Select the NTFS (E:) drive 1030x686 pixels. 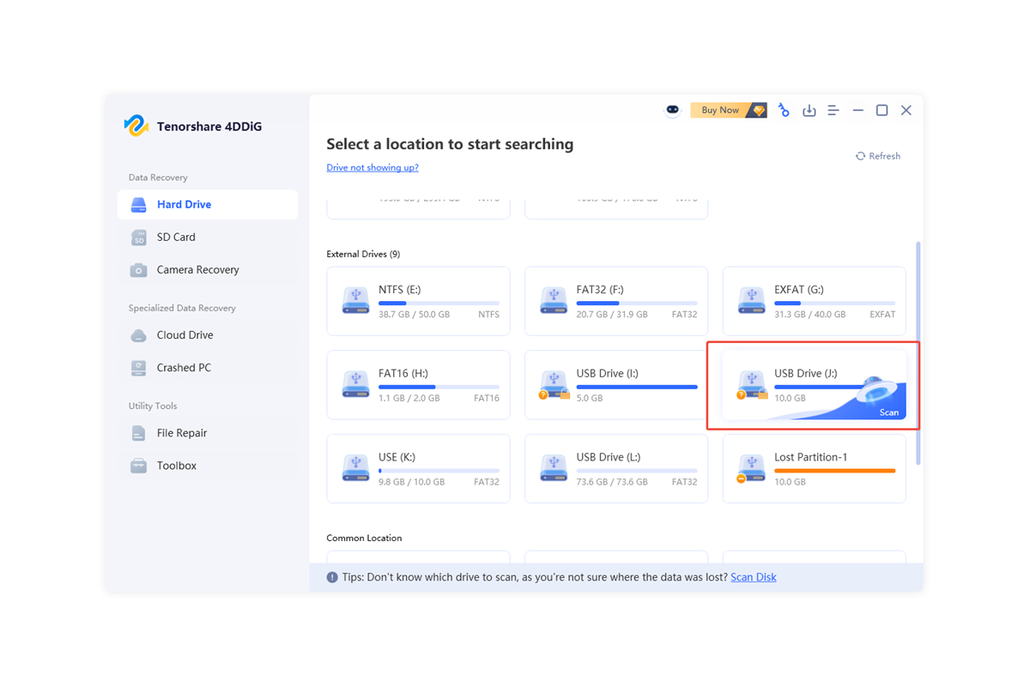(418, 301)
